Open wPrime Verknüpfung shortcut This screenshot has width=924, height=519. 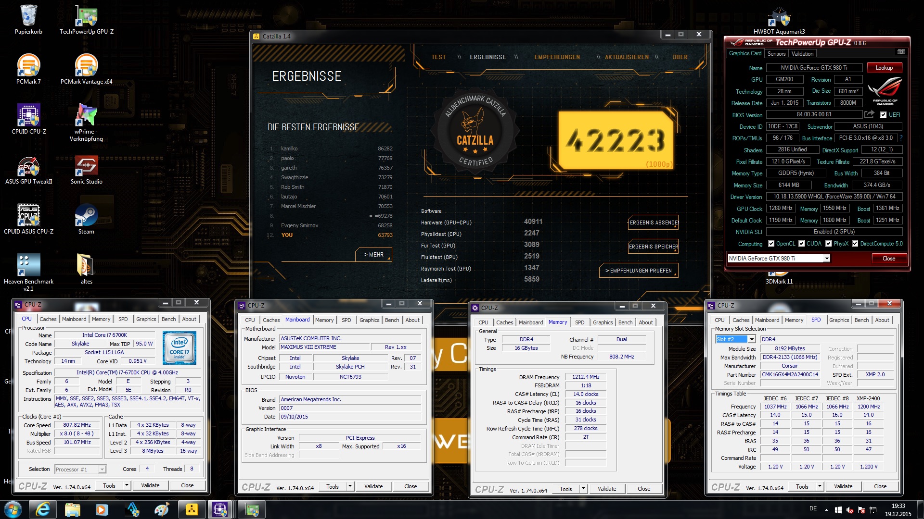87,123
